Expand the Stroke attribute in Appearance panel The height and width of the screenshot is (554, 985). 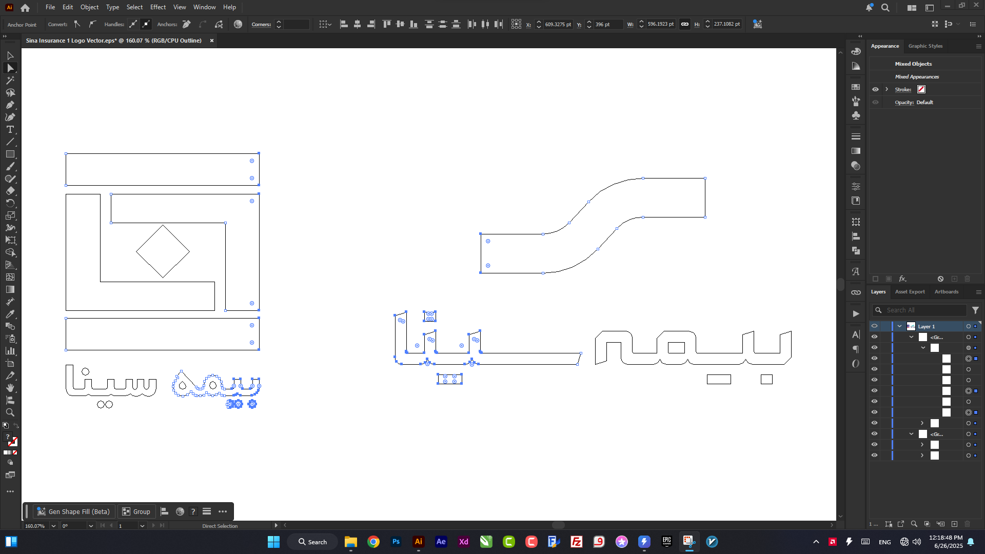click(x=887, y=89)
